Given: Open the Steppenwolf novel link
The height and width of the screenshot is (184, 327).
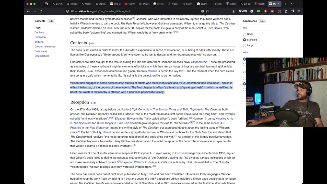Looking at the screenshot, I should (x=199, y=62).
